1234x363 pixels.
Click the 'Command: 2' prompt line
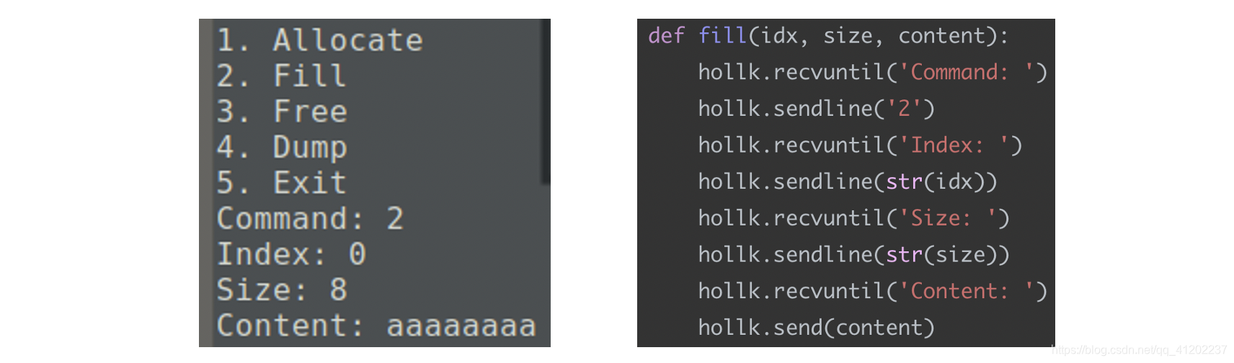point(311,218)
